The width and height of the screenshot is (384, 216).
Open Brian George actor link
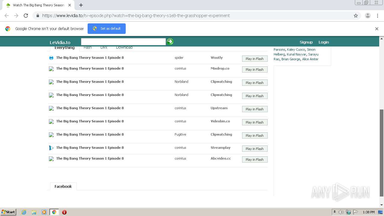[x=291, y=59]
